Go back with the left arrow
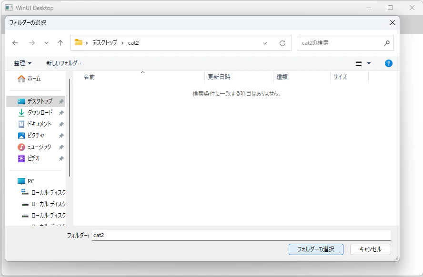This screenshot has width=423, height=277. click(x=15, y=43)
